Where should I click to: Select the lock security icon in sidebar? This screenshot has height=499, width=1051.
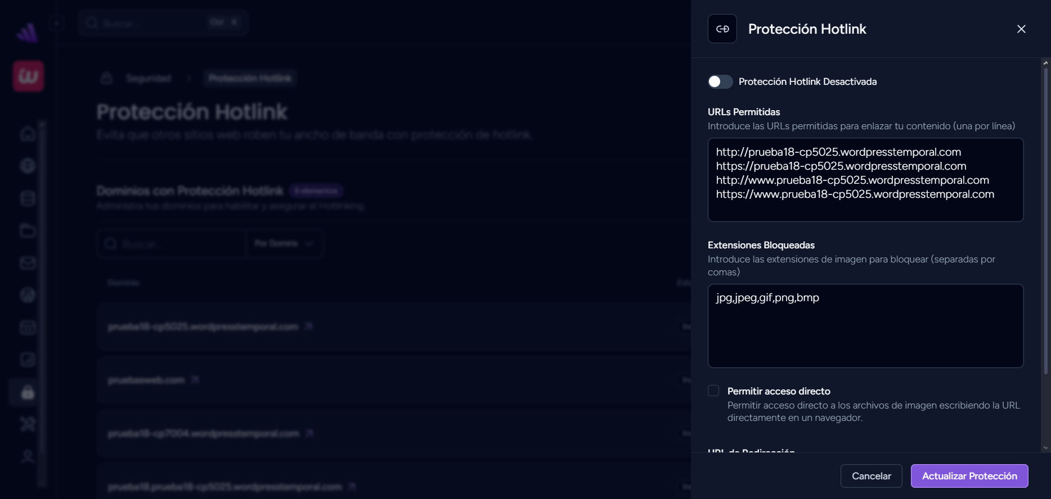(x=28, y=392)
